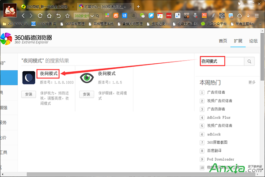Image resolution: width=265 pixels, height=177 pixels.
Task: Open 夜间模式 title version 1.0.5
Action: [x=107, y=74]
